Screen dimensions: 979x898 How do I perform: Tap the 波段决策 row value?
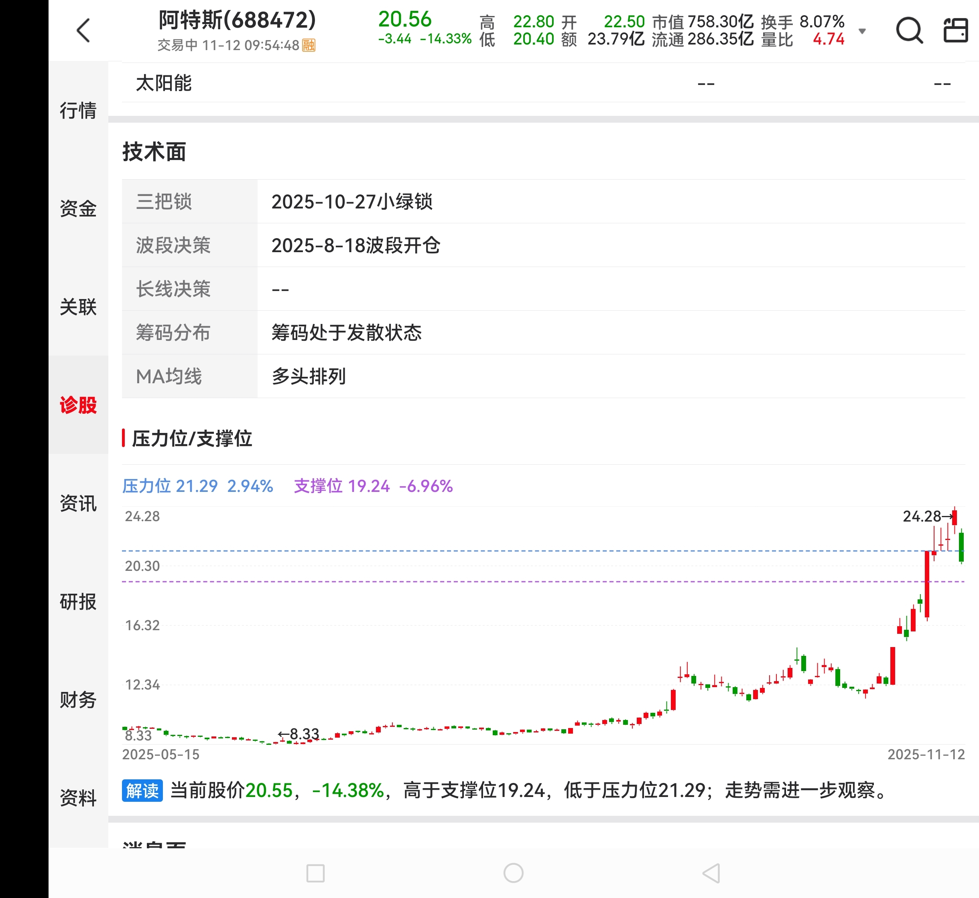tap(355, 245)
